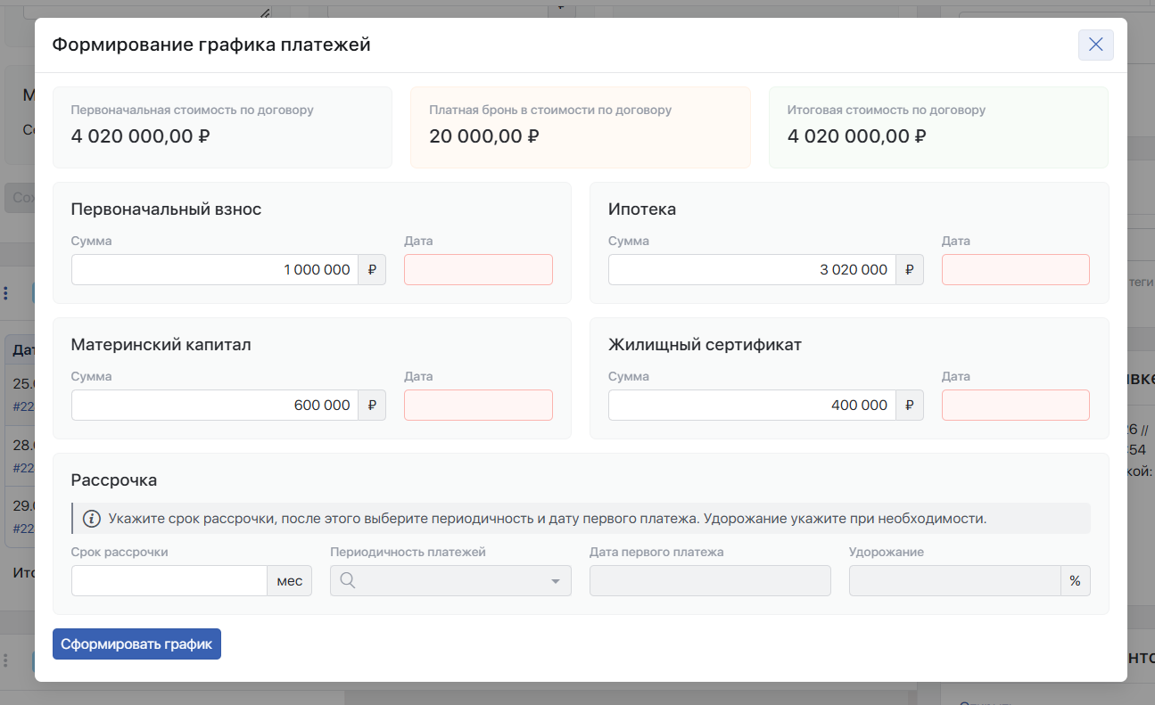Click the info icon in Рассрочка hint

[92, 519]
